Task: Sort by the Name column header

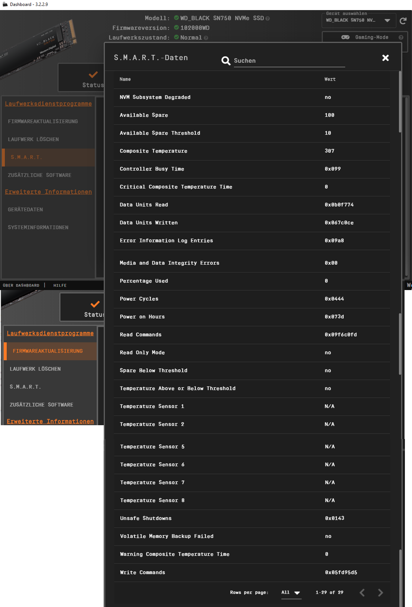Action: (x=125, y=79)
